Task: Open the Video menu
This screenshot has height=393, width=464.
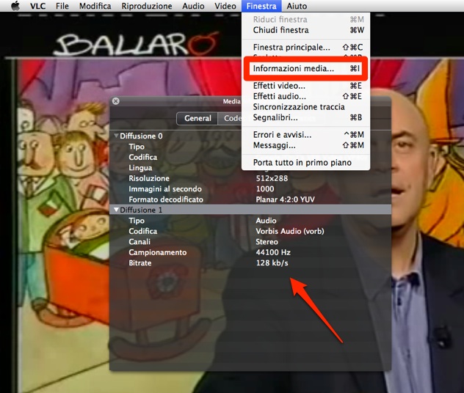Action: 225,6
